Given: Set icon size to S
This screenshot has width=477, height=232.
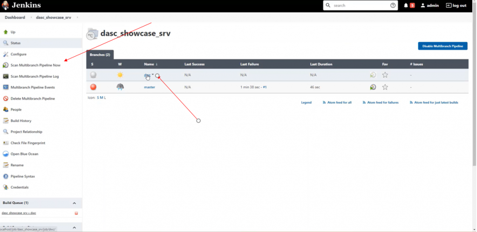Looking at the screenshot, I should (98, 98).
